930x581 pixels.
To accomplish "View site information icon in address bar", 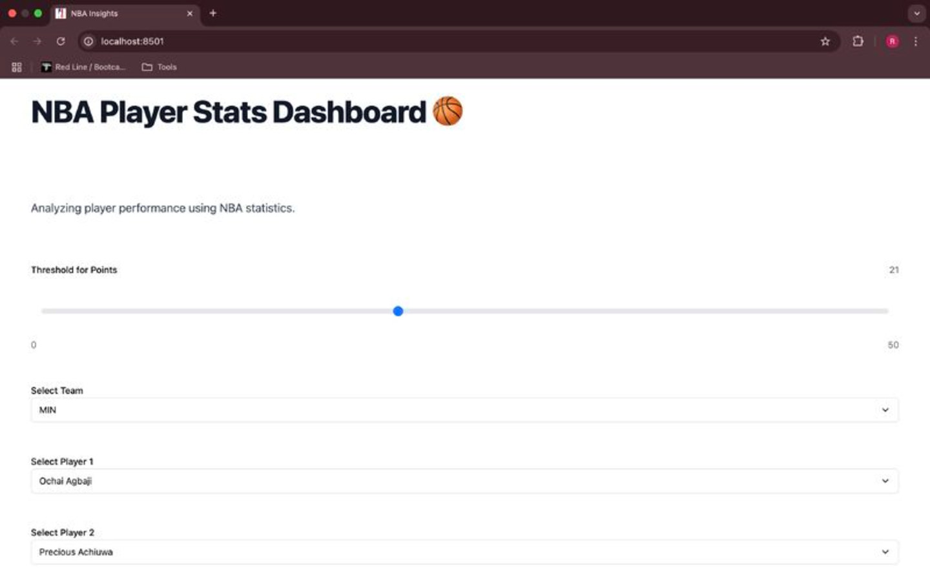I will (x=88, y=41).
